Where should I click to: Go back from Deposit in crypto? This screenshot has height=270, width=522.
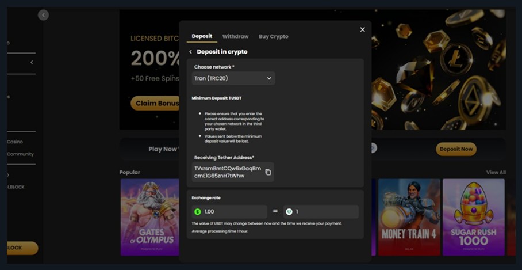pyautogui.click(x=191, y=52)
